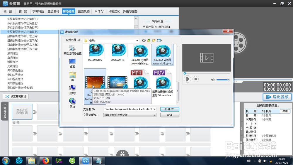The image size is (293, 165).
Task: Switch to the 音频 tab
Action: [23, 11]
